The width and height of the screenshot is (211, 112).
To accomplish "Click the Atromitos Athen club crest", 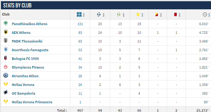I will (6, 75).
